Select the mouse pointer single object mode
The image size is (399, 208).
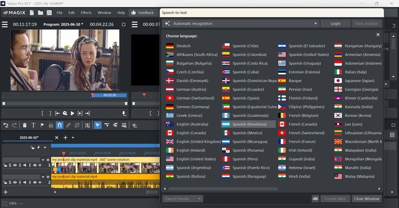click(x=98, y=125)
